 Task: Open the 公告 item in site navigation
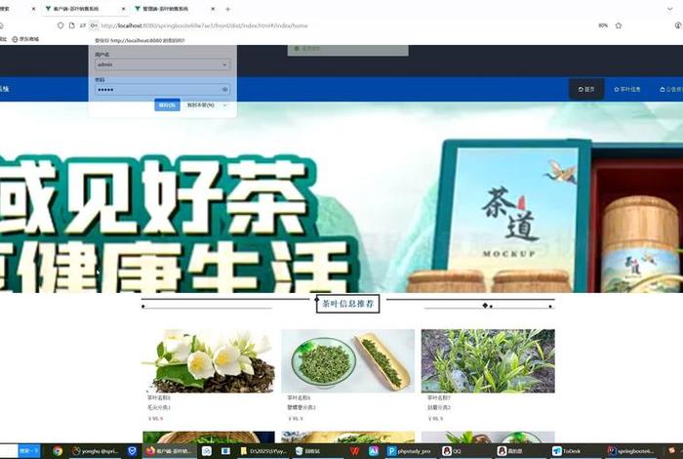671,89
